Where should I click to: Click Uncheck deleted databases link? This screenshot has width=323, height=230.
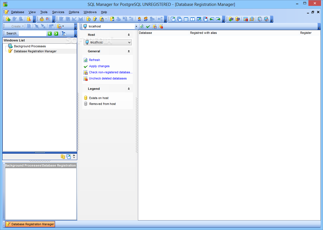tap(108, 78)
